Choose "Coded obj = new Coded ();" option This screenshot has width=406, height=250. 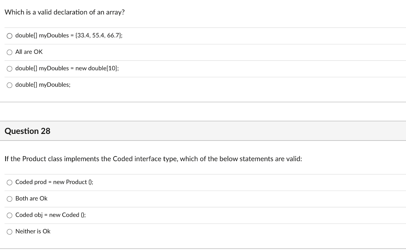(x=9, y=215)
